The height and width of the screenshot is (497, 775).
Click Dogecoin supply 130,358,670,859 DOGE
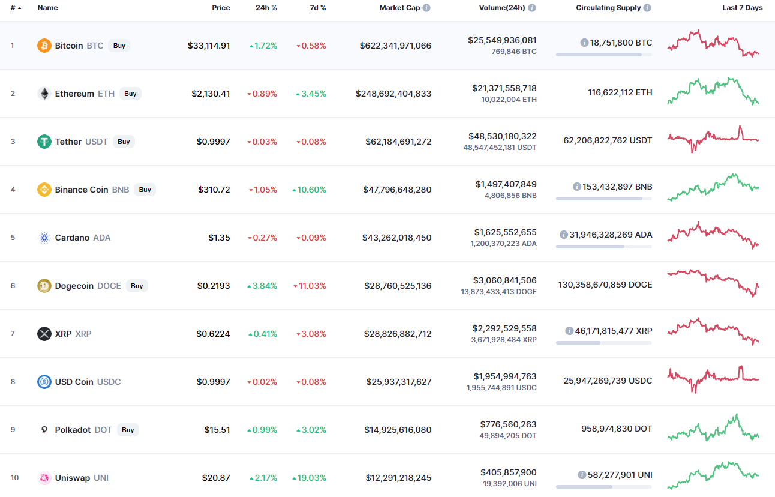pos(605,285)
